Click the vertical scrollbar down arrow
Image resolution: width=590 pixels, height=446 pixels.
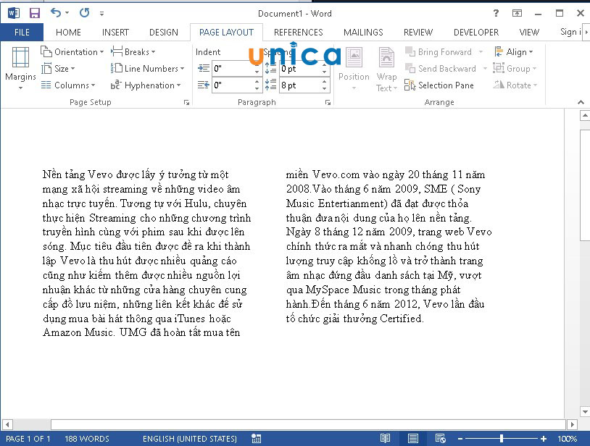(585, 411)
